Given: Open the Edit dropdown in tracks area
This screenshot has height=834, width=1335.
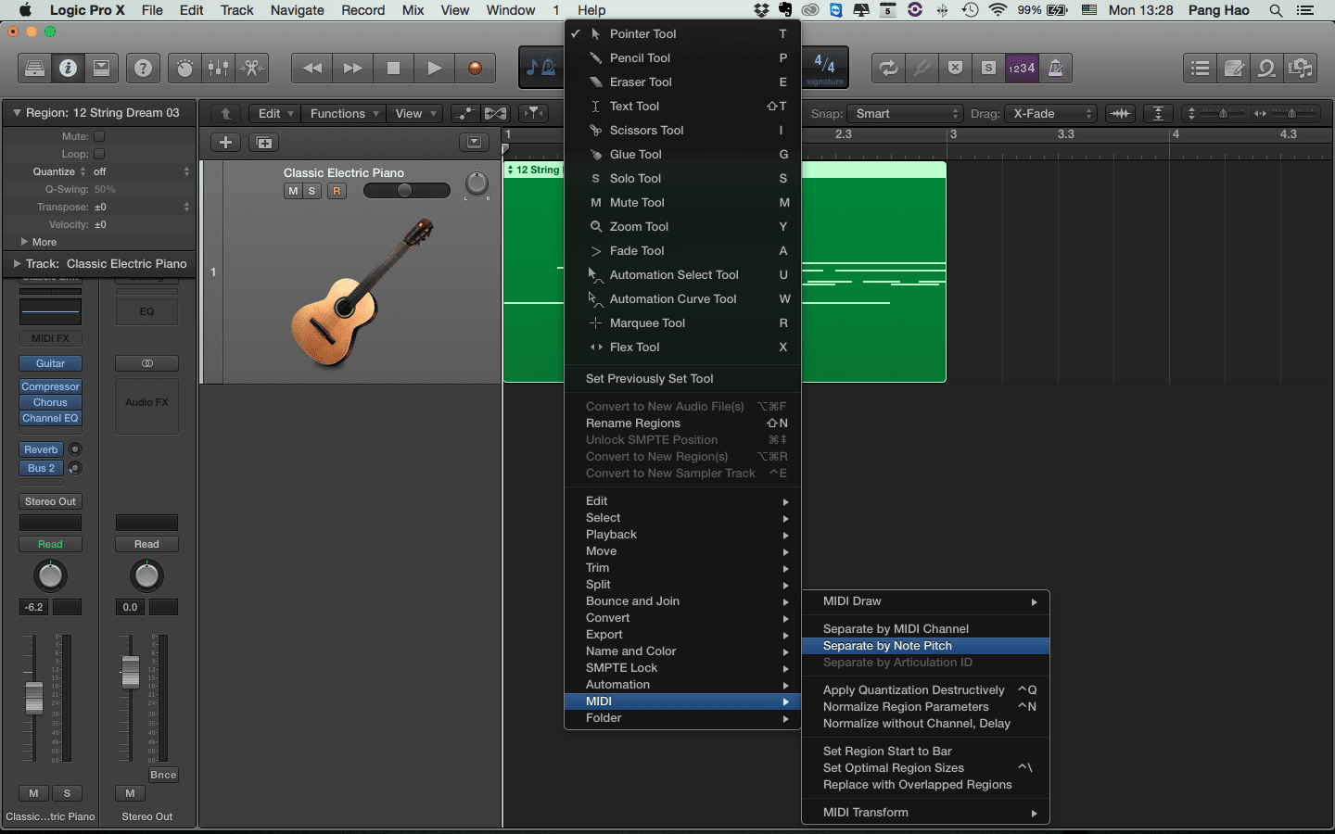Looking at the screenshot, I should [x=275, y=113].
